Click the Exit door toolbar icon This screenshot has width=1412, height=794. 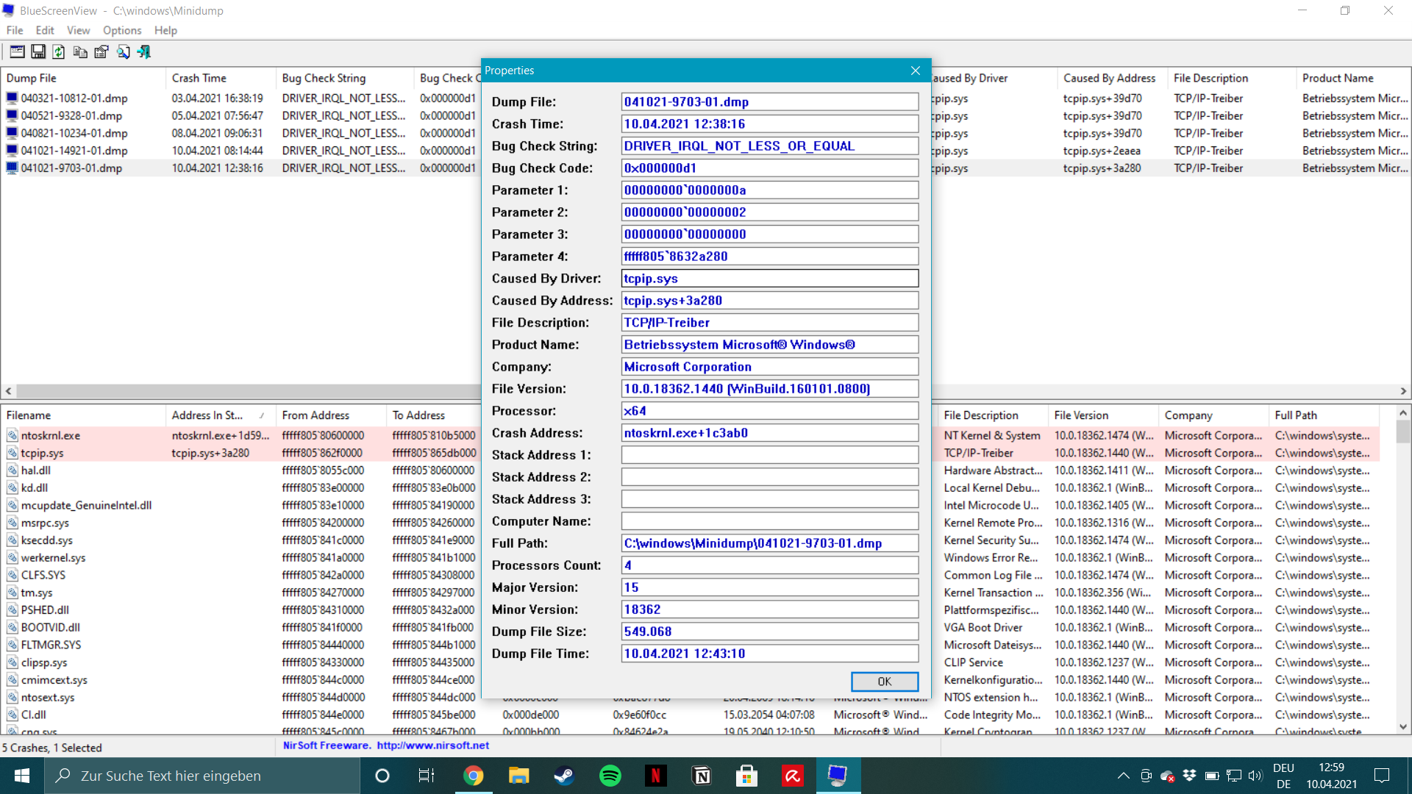point(144,51)
